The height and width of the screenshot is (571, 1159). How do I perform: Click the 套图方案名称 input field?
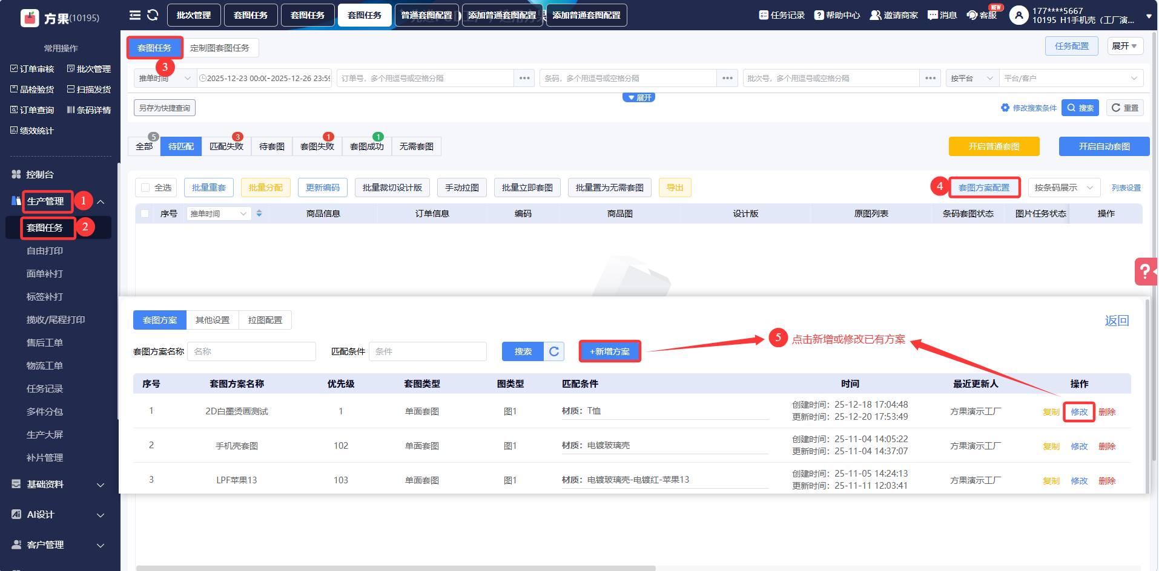251,351
